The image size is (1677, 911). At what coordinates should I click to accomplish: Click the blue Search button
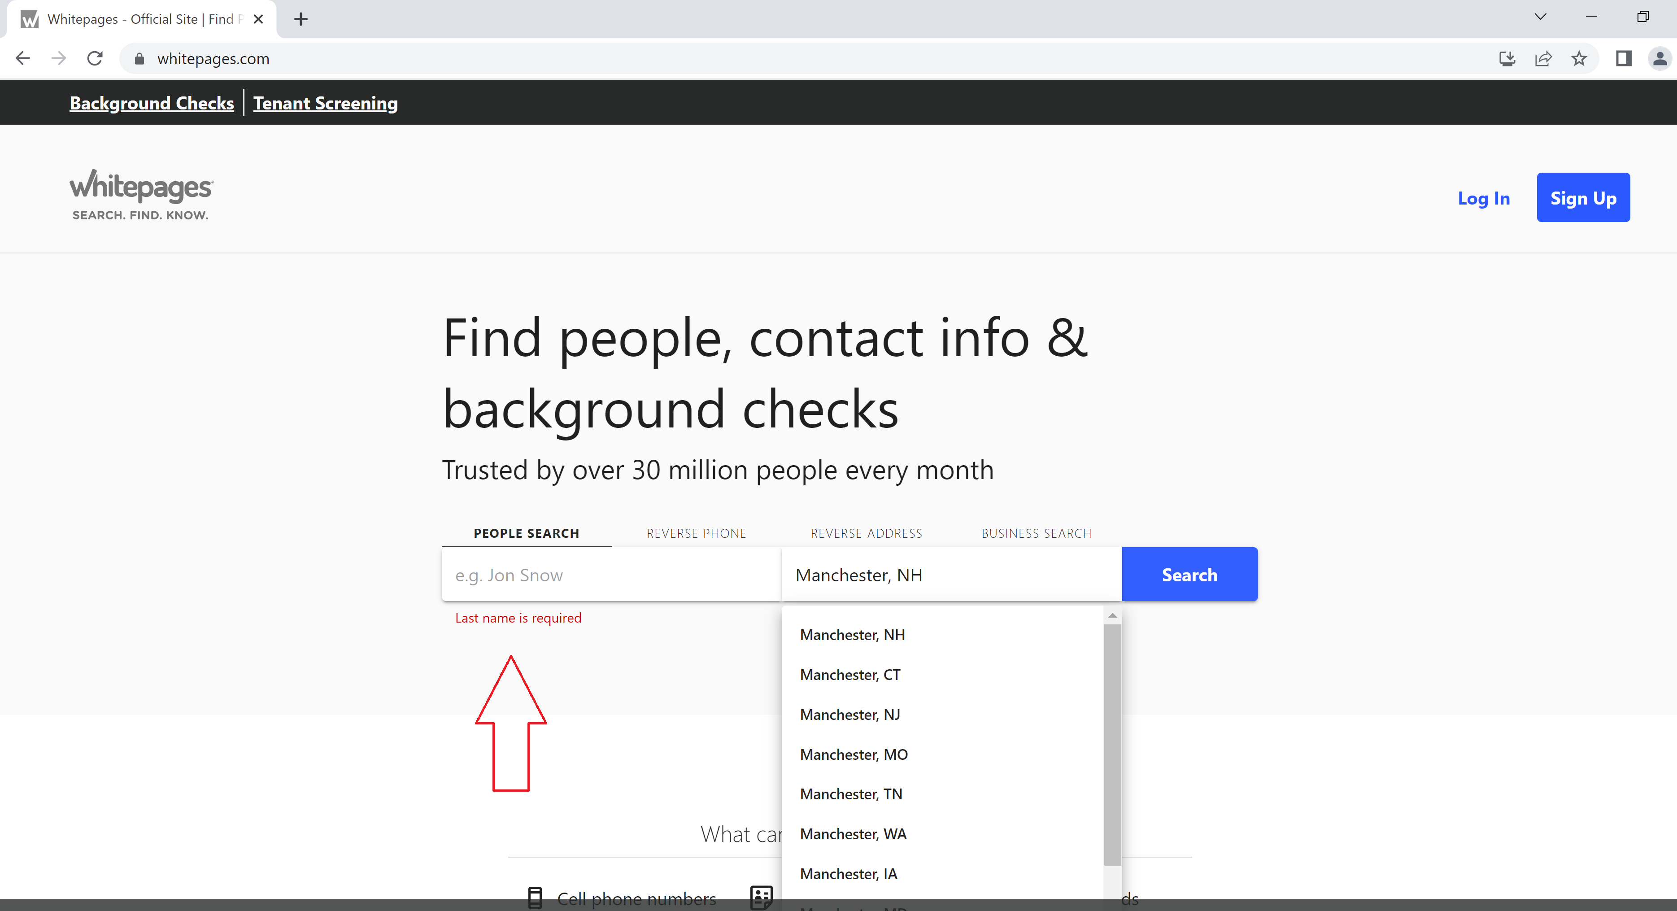(x=1189, y=574)
